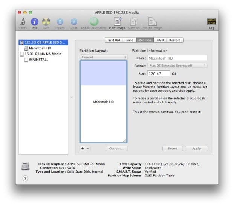
Task: Open the Partition Layout Current dropdown
Action: (x=103, y=57)
